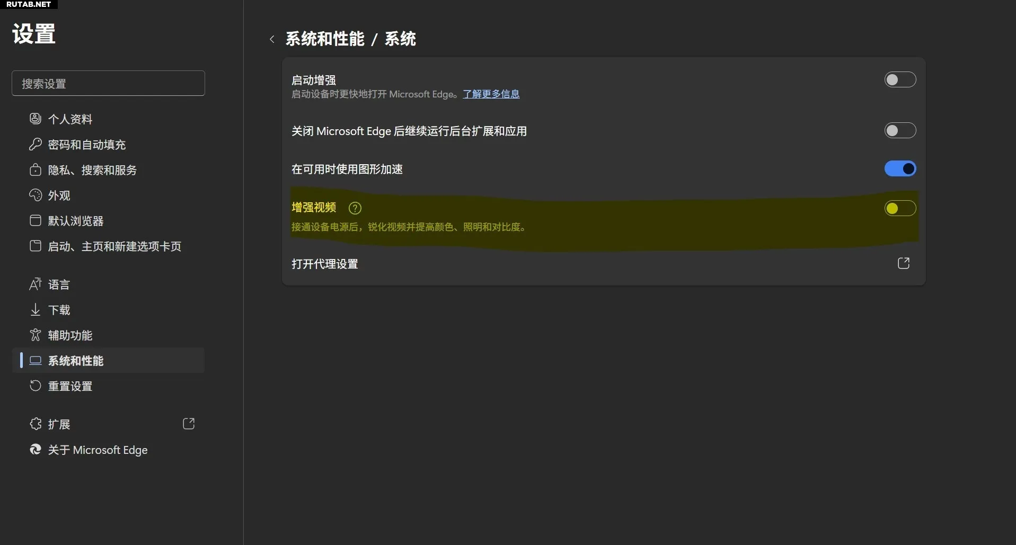Open 打开代理设置 external link

(903, 264)
